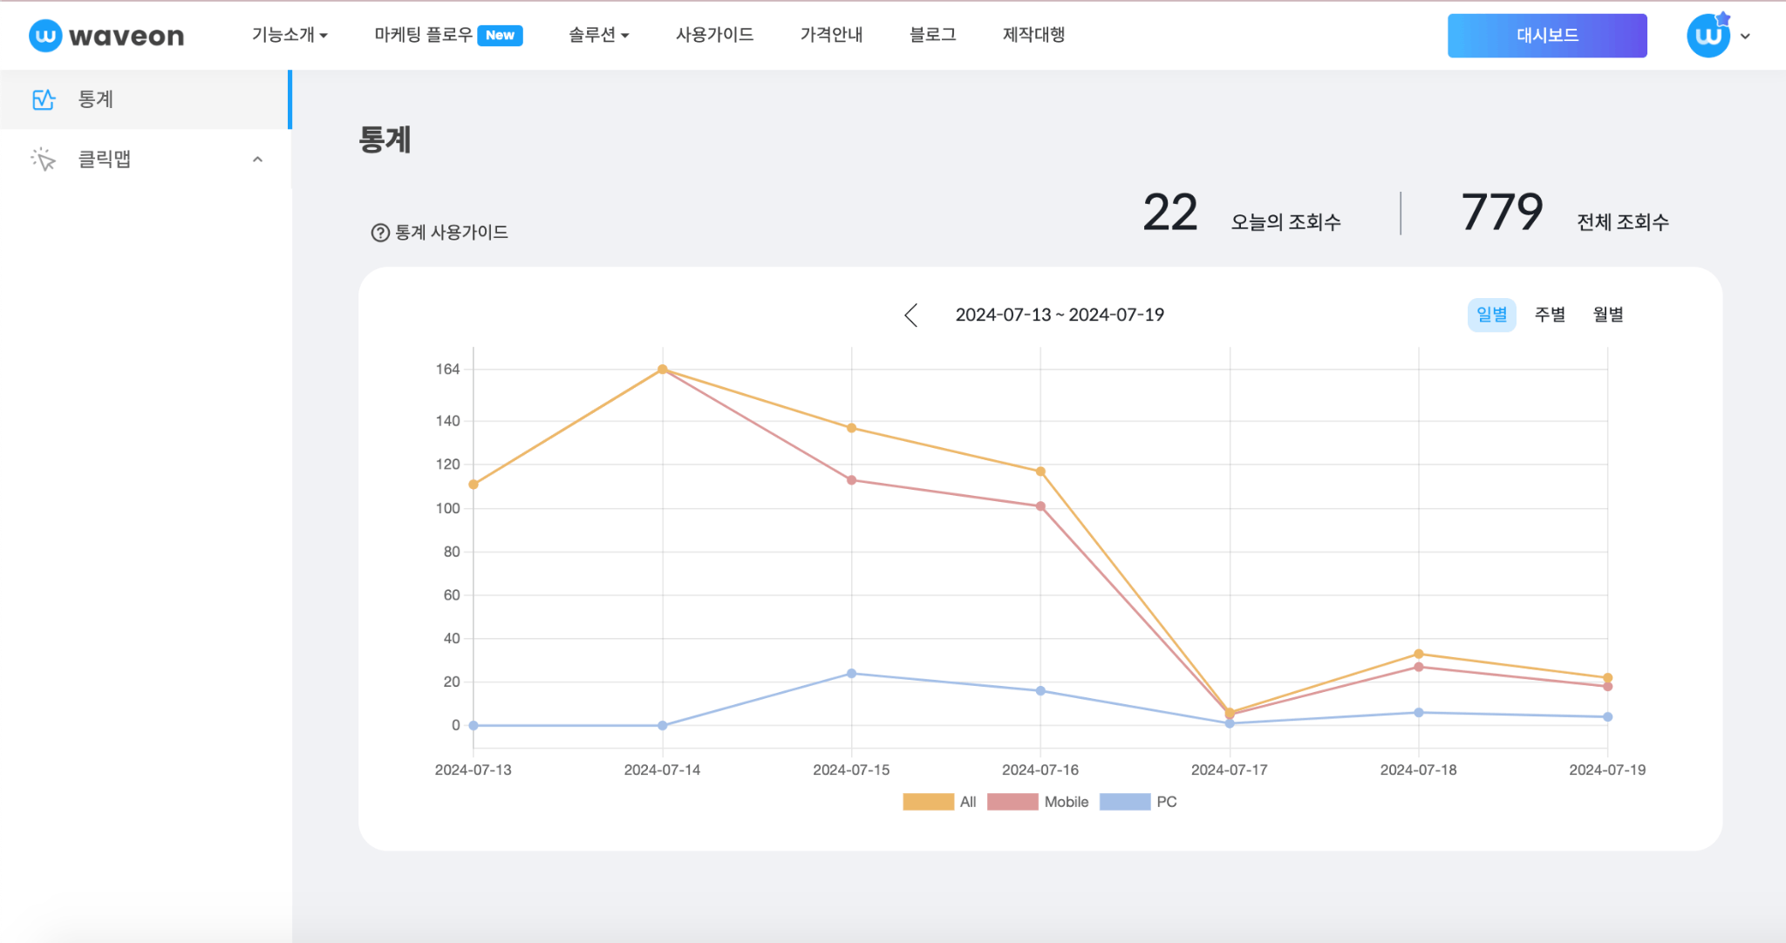Click the red Mobile legend swatch

tap(1012, 802)
